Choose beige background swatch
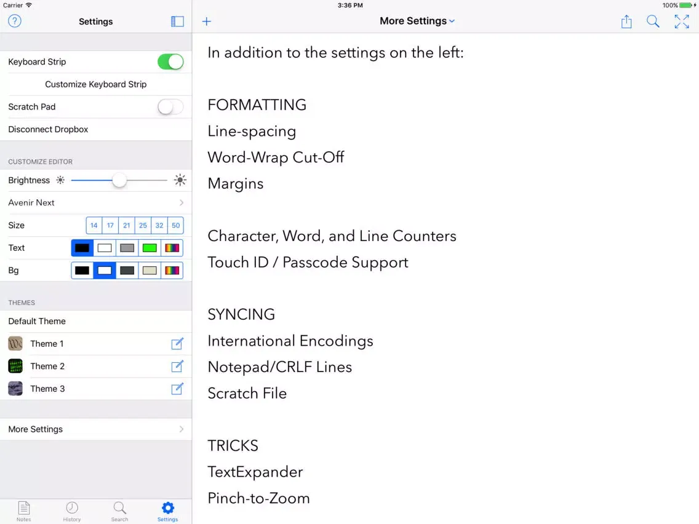 (150, 271)
